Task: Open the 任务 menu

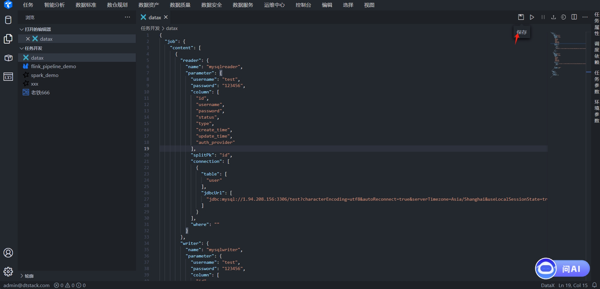Action: (28, 5)
